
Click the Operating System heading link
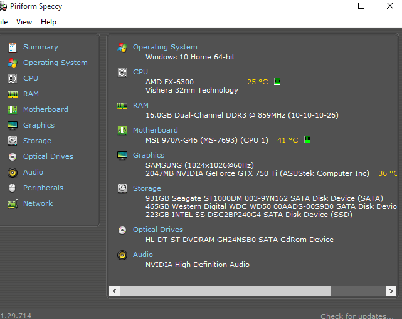pos(165,47)
